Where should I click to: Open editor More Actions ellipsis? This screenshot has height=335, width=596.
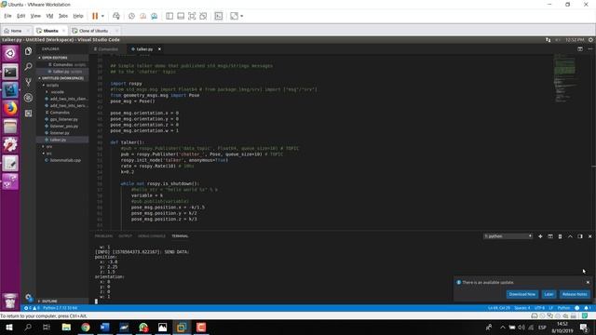589,49
